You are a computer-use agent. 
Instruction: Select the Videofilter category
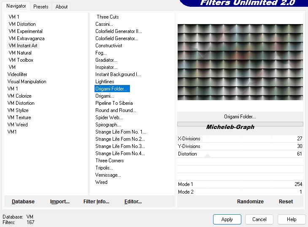[18, 74]
